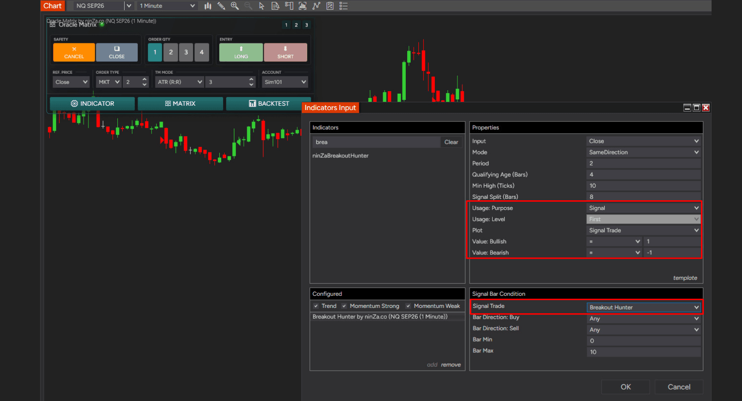The image size is (742, 401).
Task: Open the Mode SameDirection dropdown
Action: pos(643,152)
